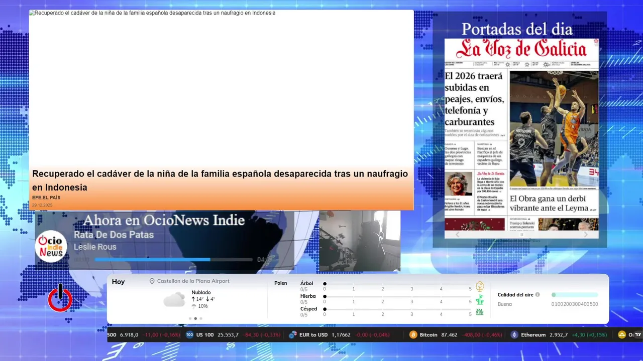Click the Hierba pollen label
The width and height of the screenshot is (643, 361).
click(x=308, y=296)
